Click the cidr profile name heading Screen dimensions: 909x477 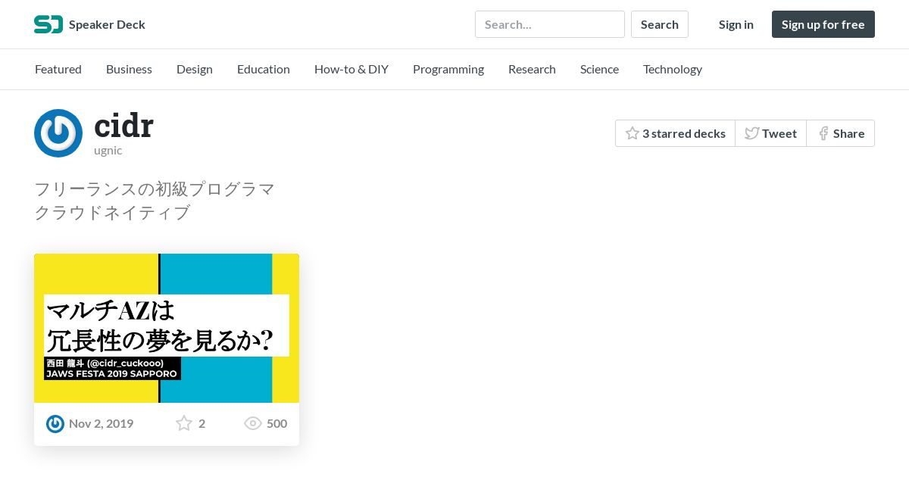pyautogui.click(x=123, y=125)
